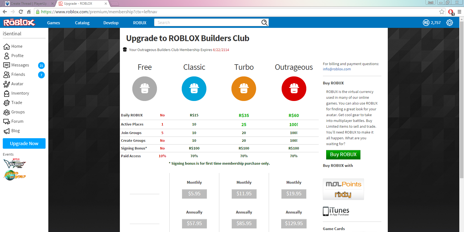This screenshot has height=232, width=464.
Task: Click the ROBUX currency icon
Action: (426, 23)
